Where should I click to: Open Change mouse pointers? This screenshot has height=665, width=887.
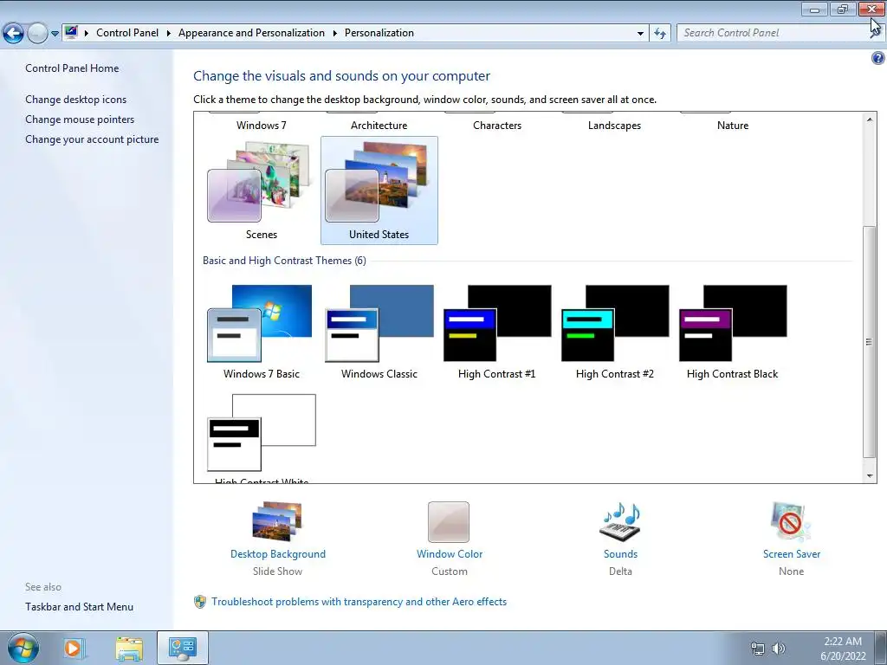80,119
